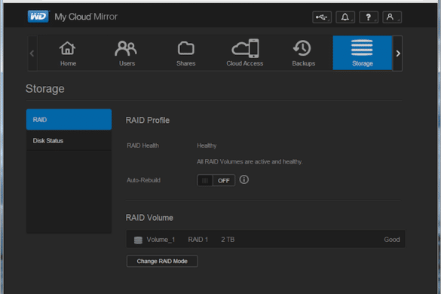Navigate nav bar left with chevron
Image resolution: width=441 pixels, height=294 pixels.
(x=32, y=54)
